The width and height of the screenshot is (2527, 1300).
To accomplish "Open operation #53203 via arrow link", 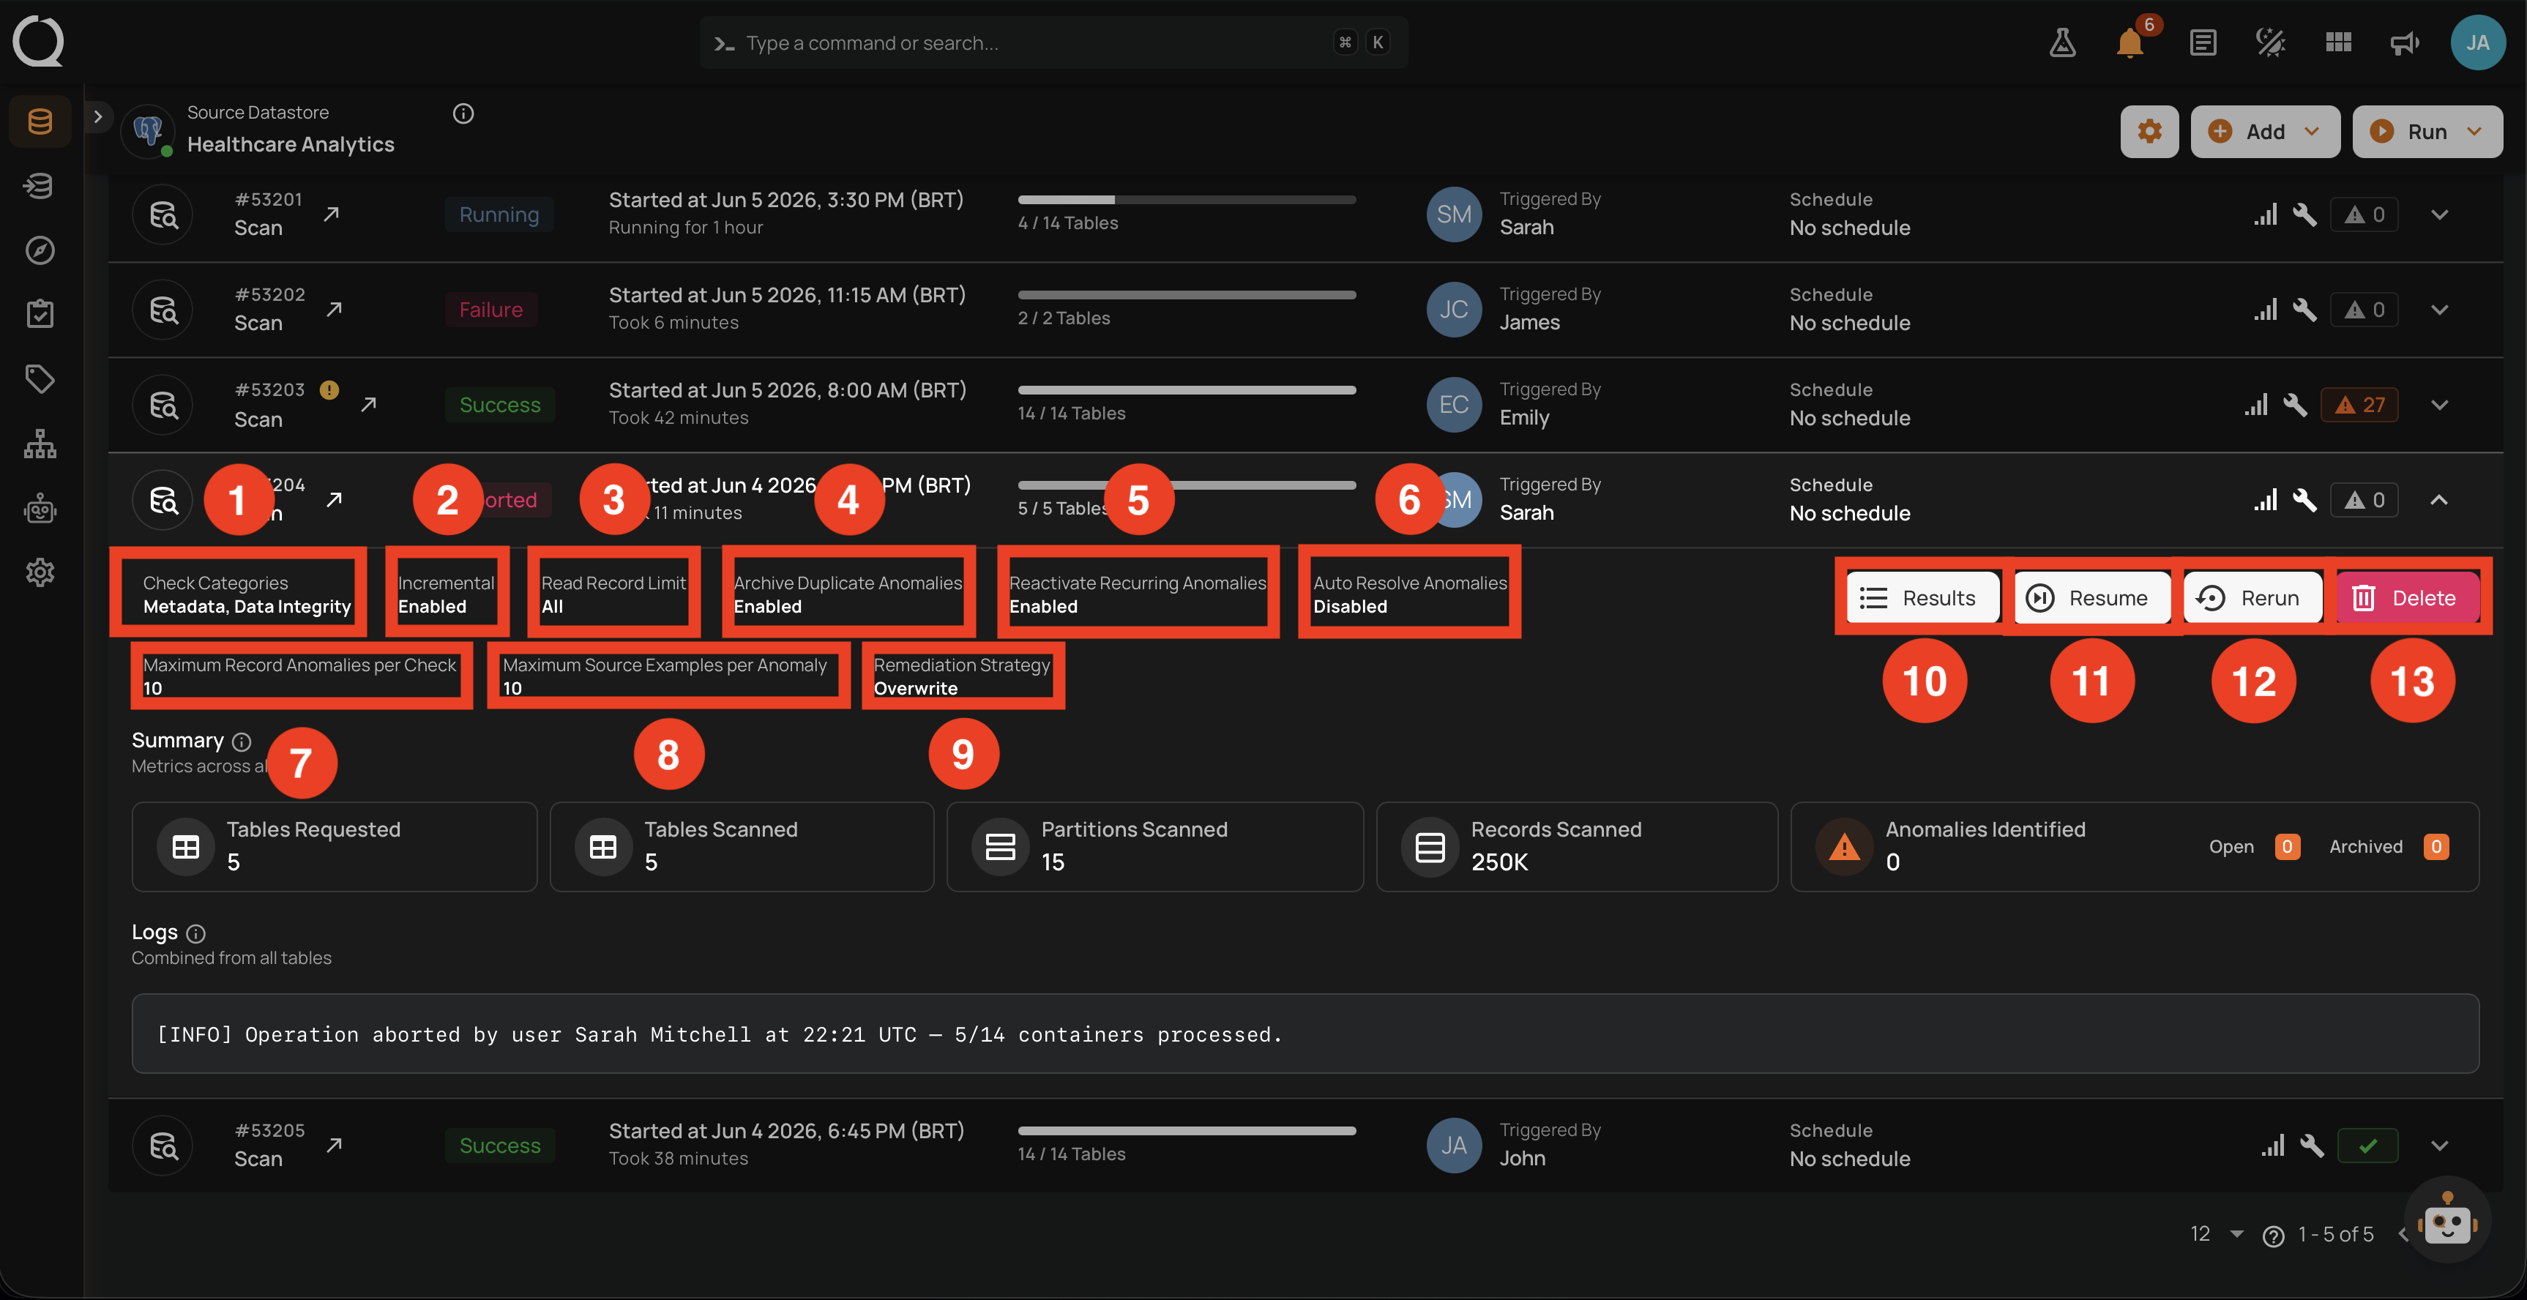I will tap(368, 404).
